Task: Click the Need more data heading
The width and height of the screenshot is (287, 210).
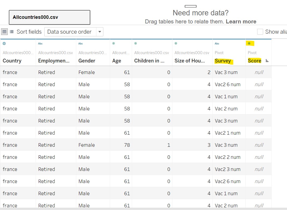Action: 201,13
